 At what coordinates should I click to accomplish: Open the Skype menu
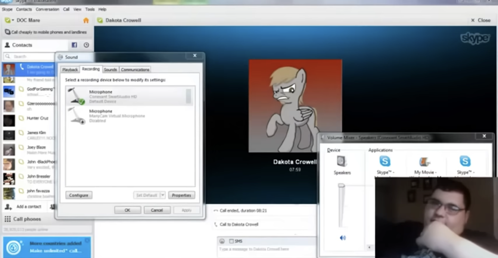coord(7,9)
